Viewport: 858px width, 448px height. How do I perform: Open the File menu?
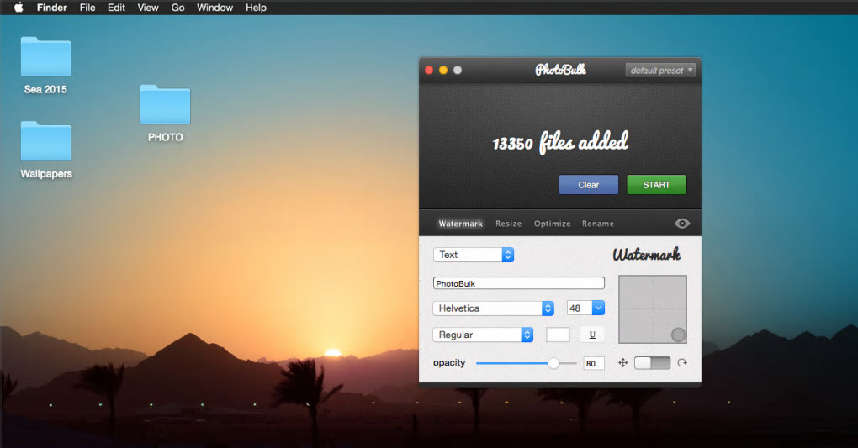tap(87, 8)
